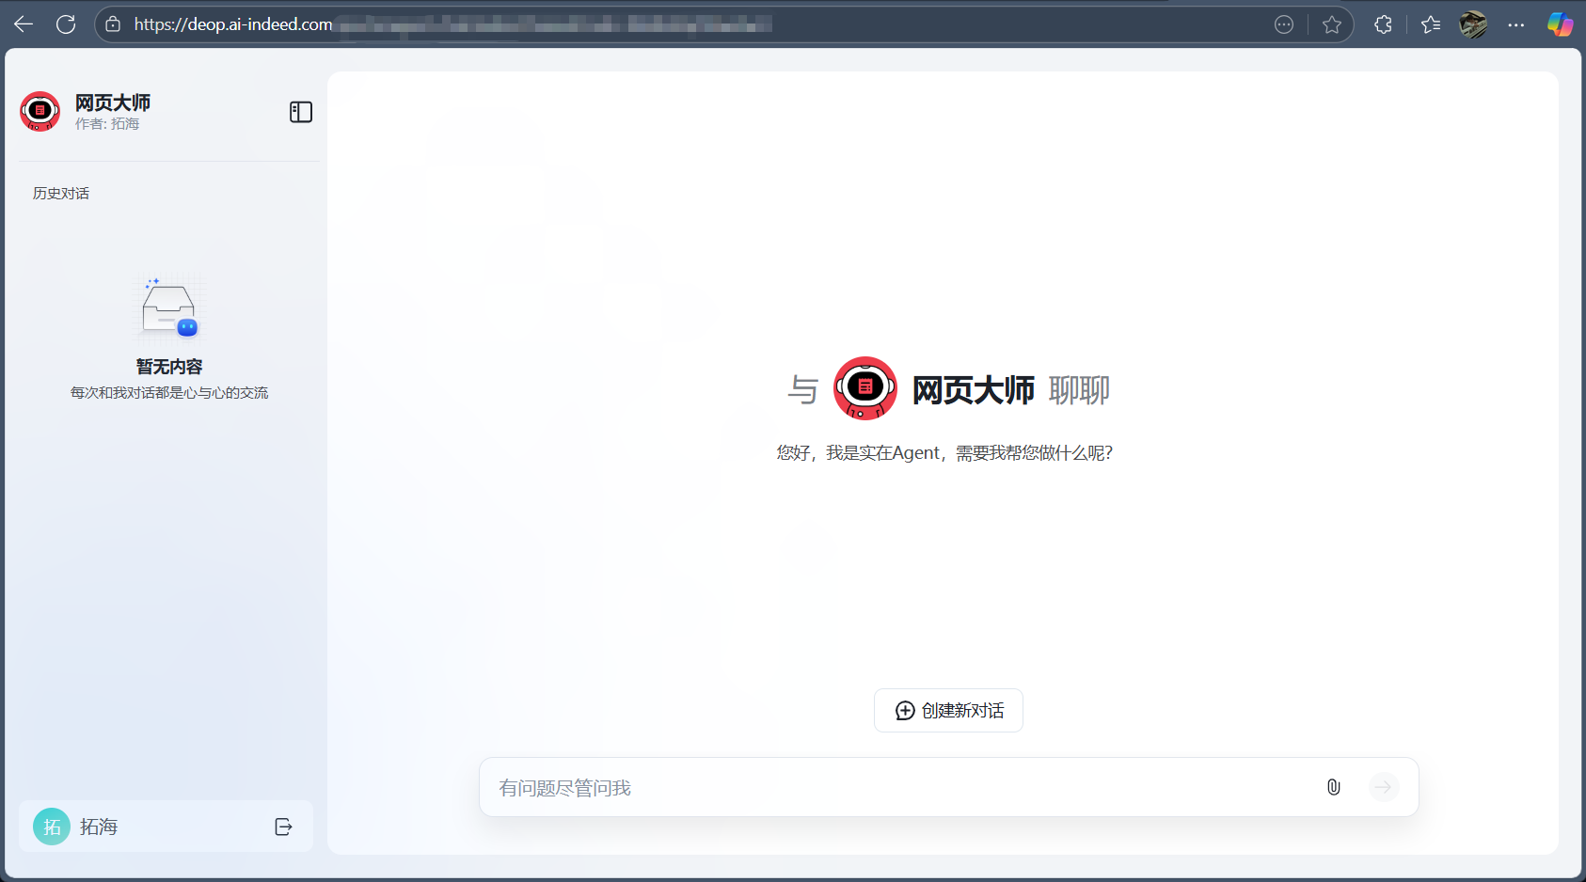Image resolution: width=1586 pixels, height=882 pixels.
Task: Click the 历史对话 section label
Action: click(x=61, y=194)
